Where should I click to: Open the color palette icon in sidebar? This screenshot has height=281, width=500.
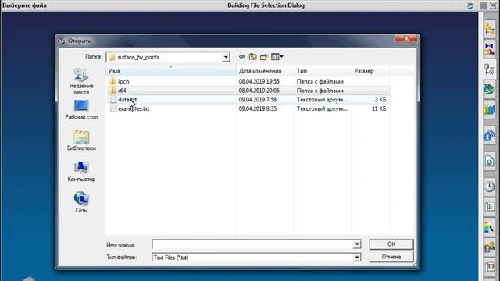(489, 227)
